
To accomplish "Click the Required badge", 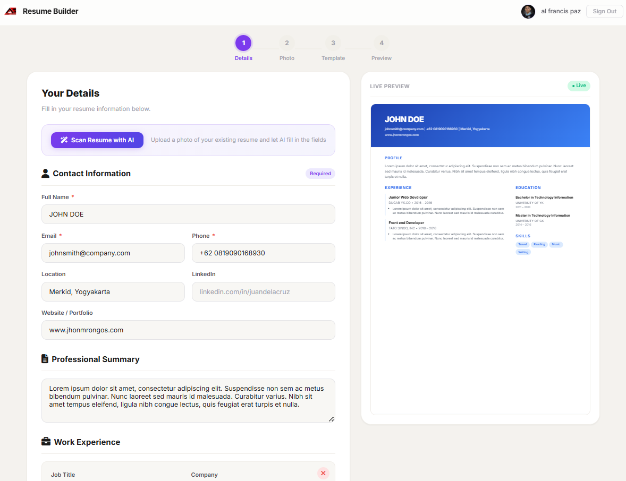I will (320, 174).
